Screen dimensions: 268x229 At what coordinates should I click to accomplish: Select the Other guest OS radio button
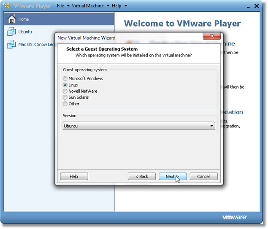pos(65,104)
